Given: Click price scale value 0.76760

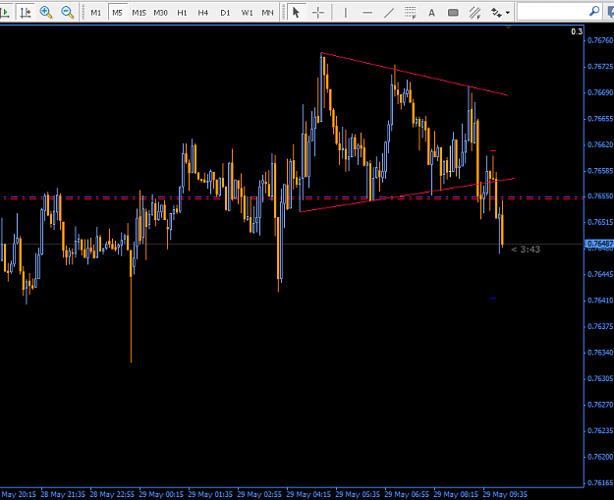Looking at the screenshot, I should [600, 40].
